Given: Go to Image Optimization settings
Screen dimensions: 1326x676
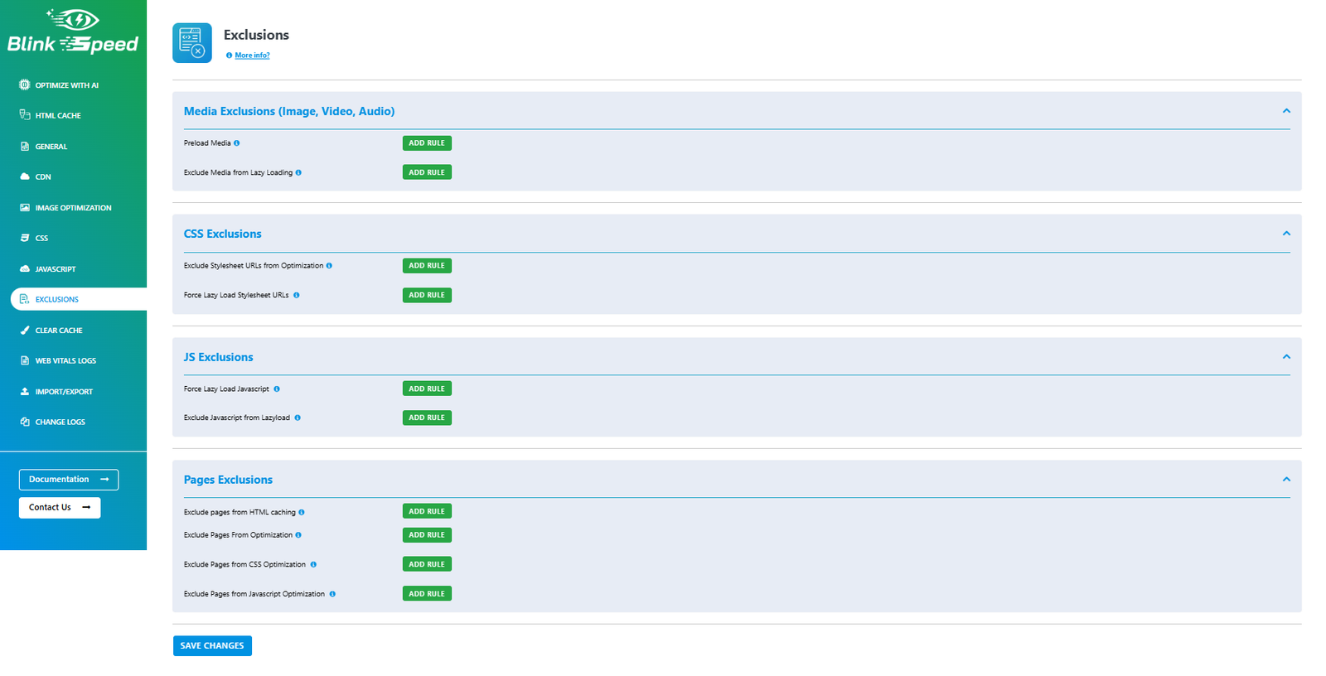Looking at the screenshot, I should pos(73,208).
